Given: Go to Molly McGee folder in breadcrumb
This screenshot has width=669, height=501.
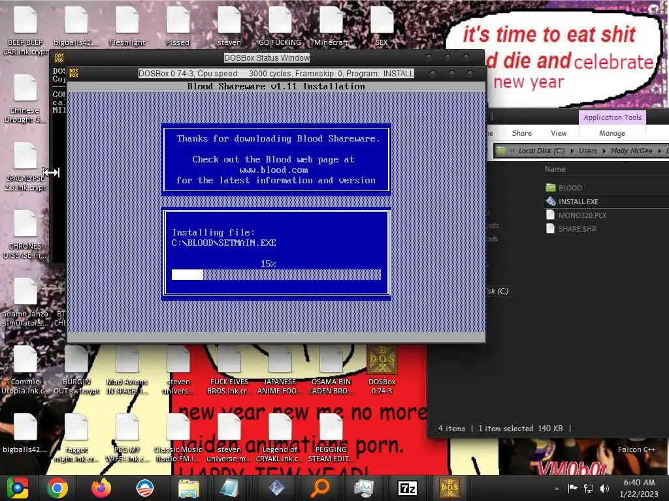Looking at the screenshot, I should click(631, 151).
